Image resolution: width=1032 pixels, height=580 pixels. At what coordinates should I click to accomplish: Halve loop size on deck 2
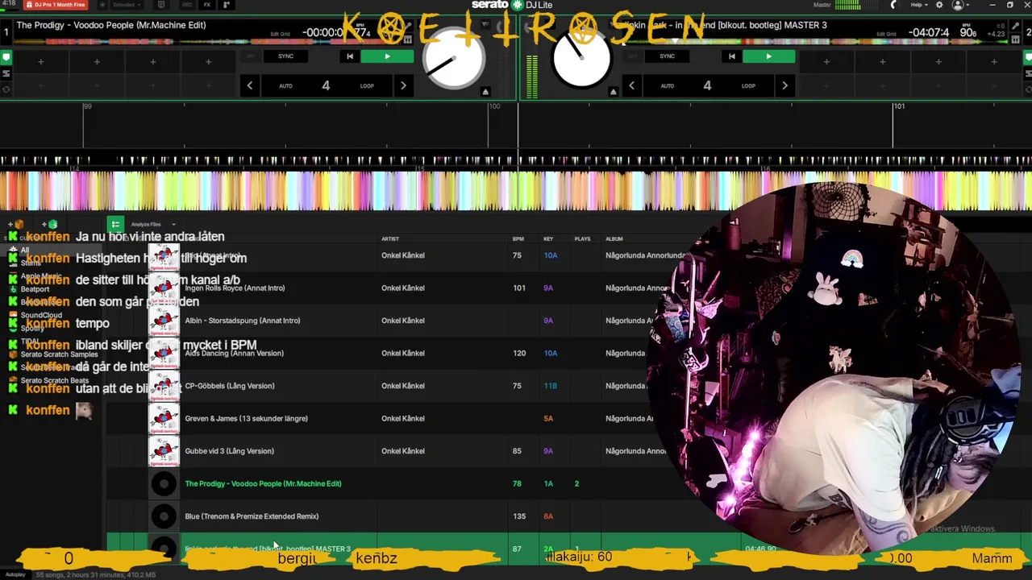click(631, 85)
